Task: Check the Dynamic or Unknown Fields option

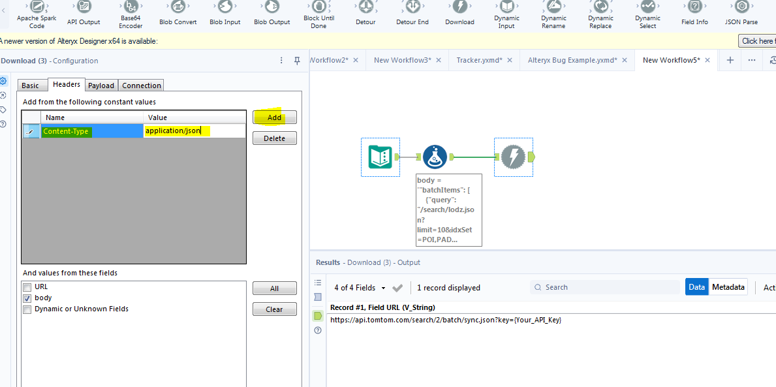Action: click(27, 309)
